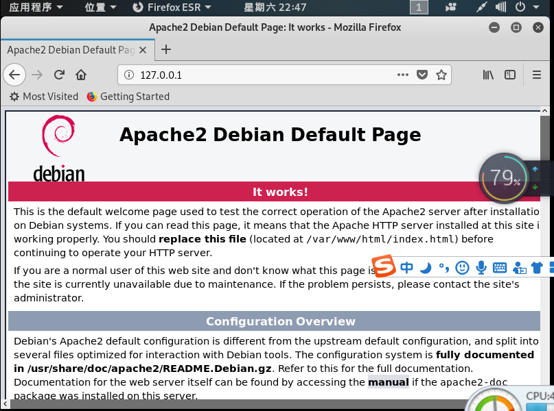
Task: Click the green download speed arrow
Action: click(535, 187)
